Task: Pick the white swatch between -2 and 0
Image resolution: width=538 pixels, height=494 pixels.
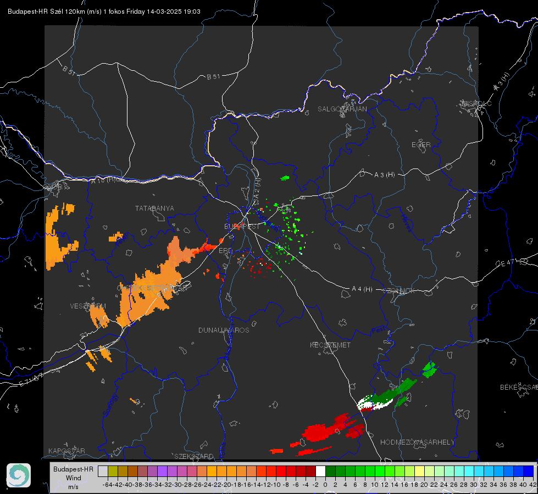Action: [320, 471]
